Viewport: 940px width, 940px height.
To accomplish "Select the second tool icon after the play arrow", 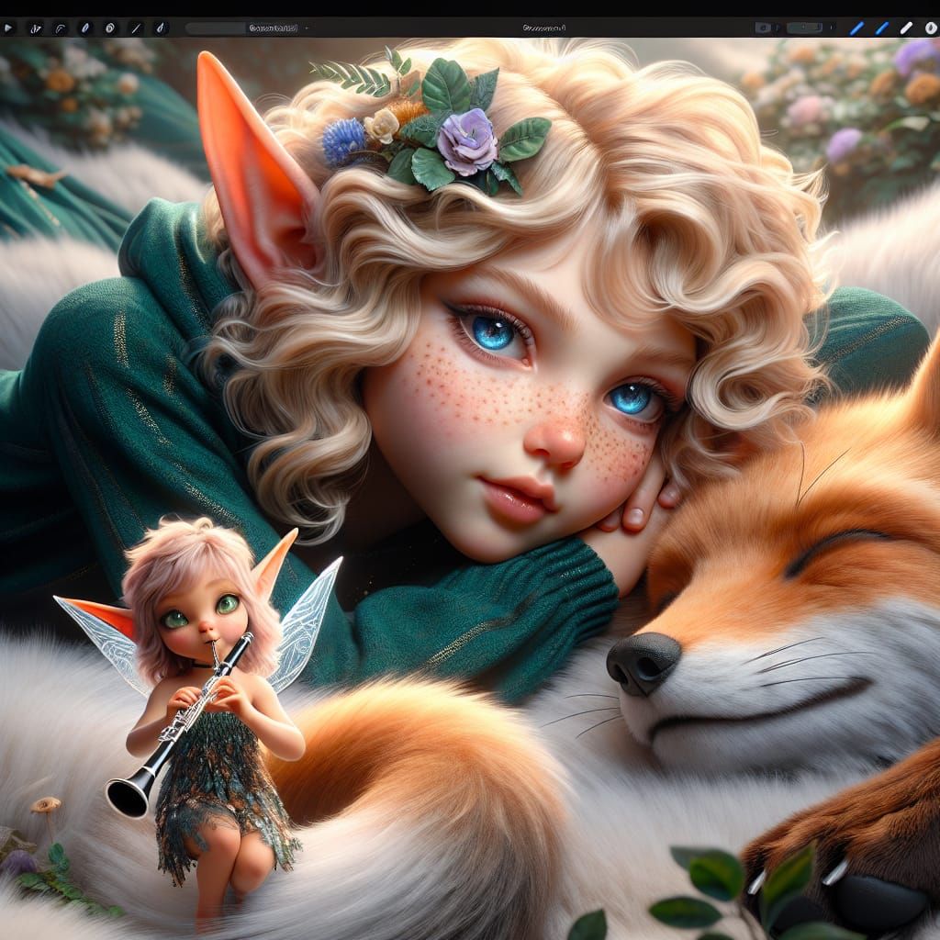I will tap(35, 28).
